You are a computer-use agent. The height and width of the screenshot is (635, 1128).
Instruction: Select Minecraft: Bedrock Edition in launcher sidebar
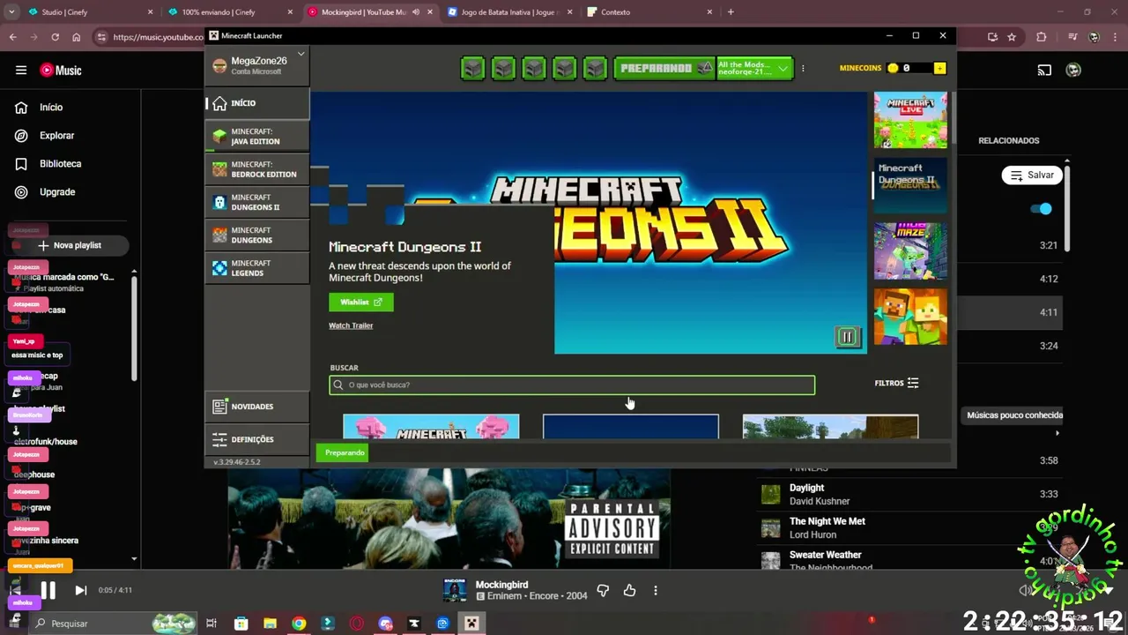[257, 169]
